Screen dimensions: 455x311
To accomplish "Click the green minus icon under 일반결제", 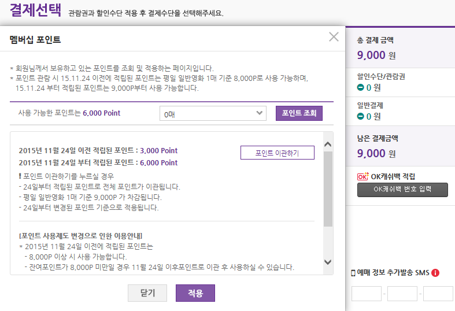I will pyautogui.click(x=361, y=116).
